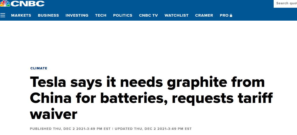Image resolution: width=297 pixels, height=135 pixels.
Task: Click the Updated Dec 2 2021 timestamp
Action: 153,129
